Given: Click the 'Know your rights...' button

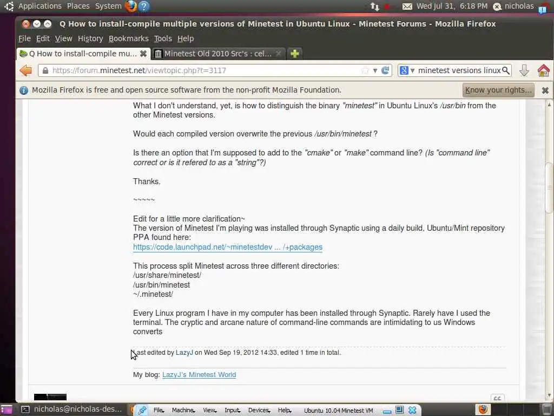Looking at the screenshot, I should pos(498,90).
